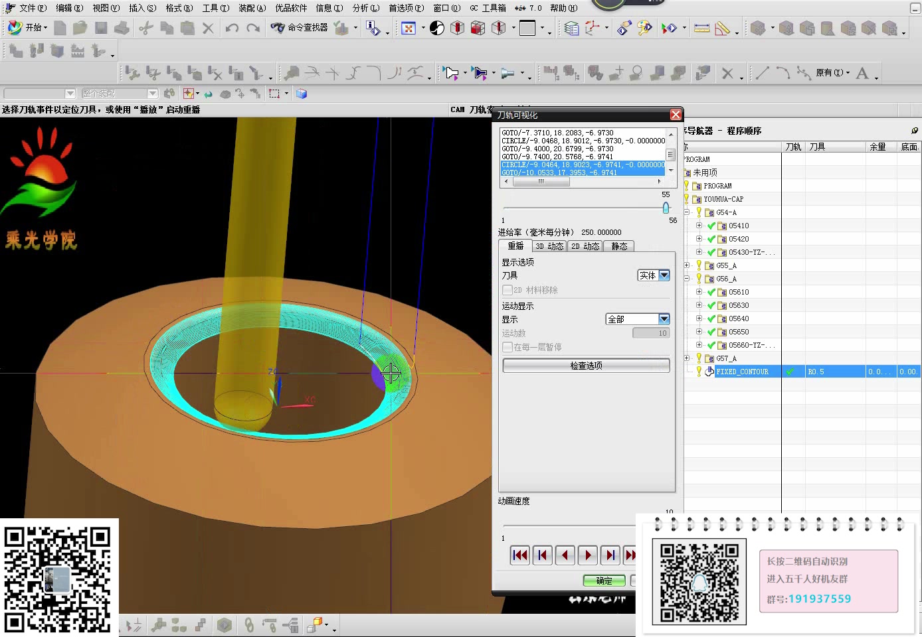
Task: Click the 检查选项 button
Action: 586,366
